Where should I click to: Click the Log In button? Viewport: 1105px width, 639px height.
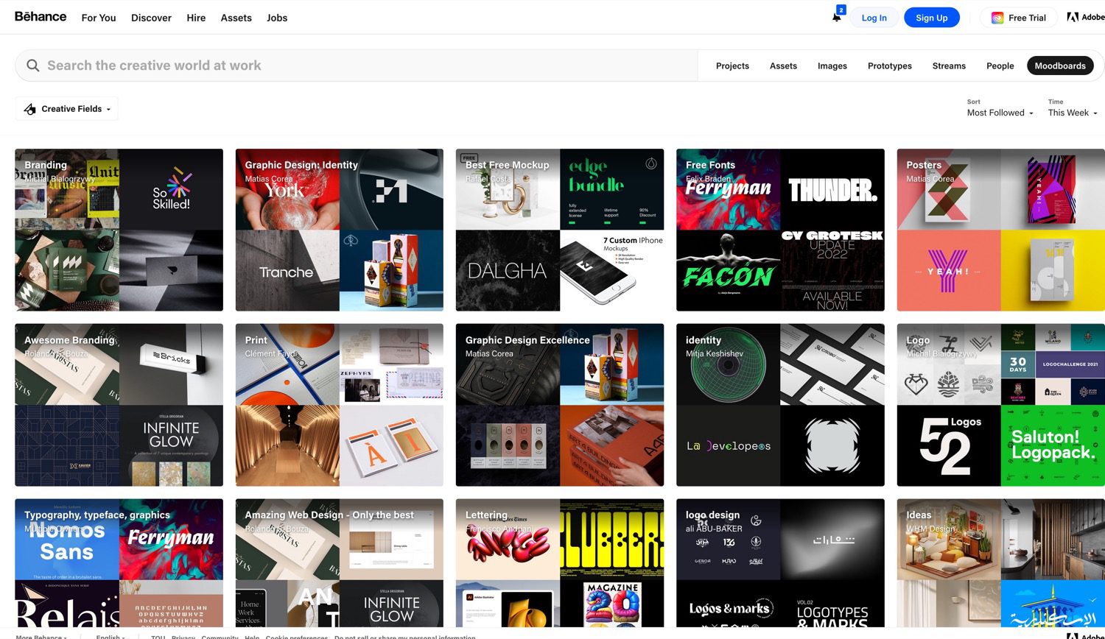tap(874, 17)
